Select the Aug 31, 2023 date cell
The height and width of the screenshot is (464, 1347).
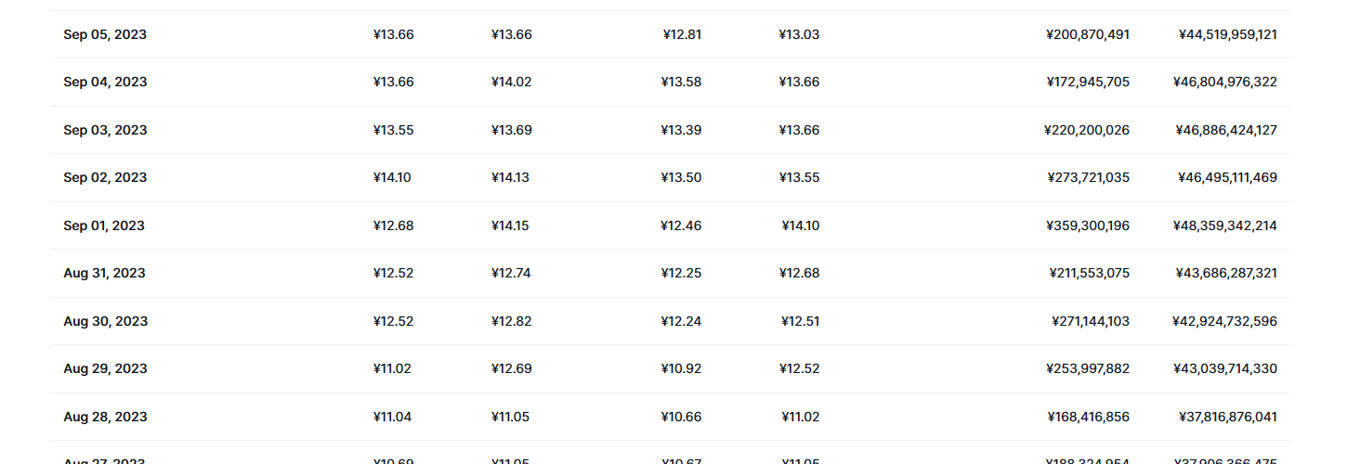tap(105, 273)
